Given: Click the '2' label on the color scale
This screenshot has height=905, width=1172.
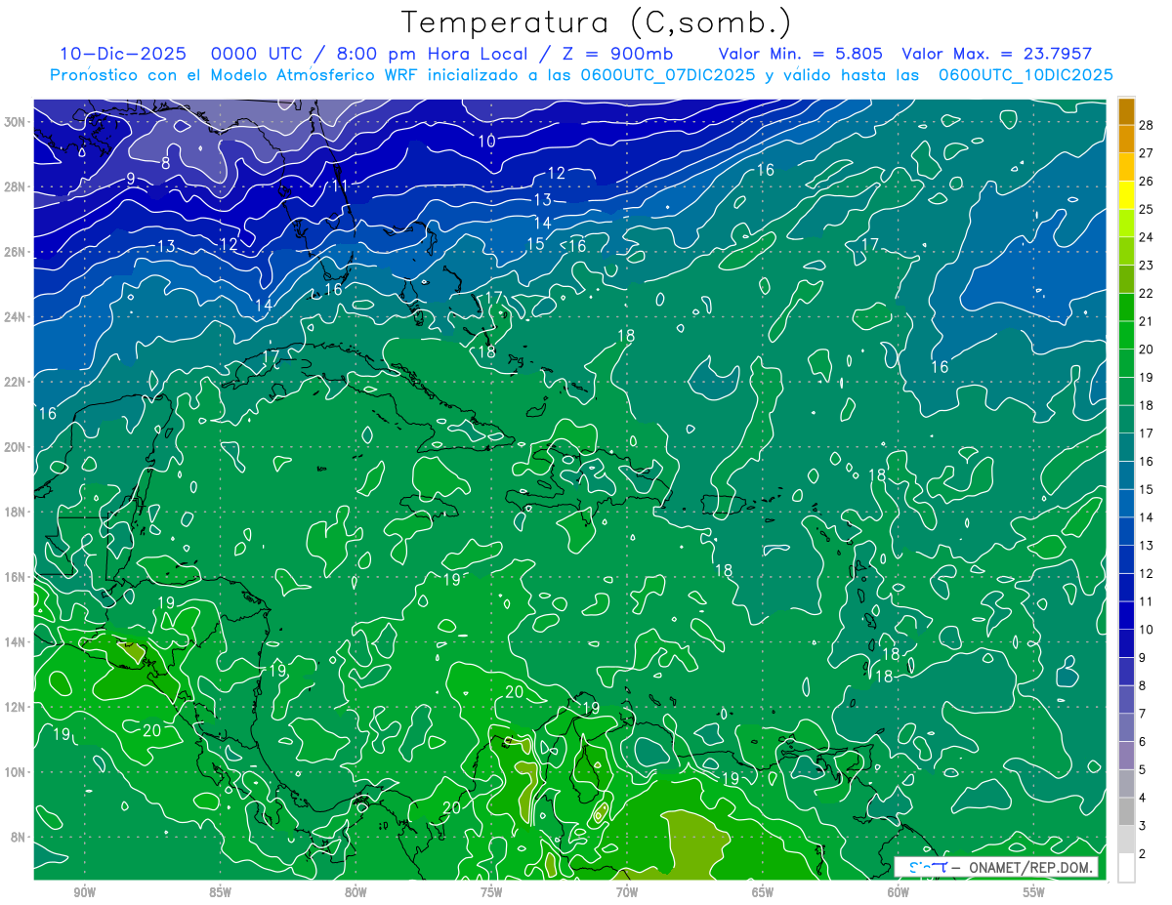Looking at the screenshot, I should point(1143,854).
